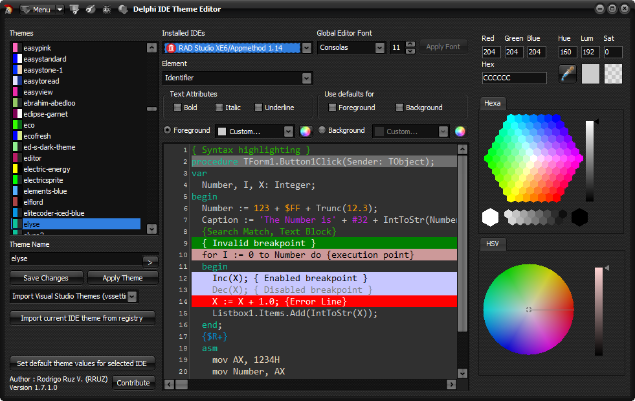Click the download update arrow icon

pyautogui.click(x=123, y=9)
